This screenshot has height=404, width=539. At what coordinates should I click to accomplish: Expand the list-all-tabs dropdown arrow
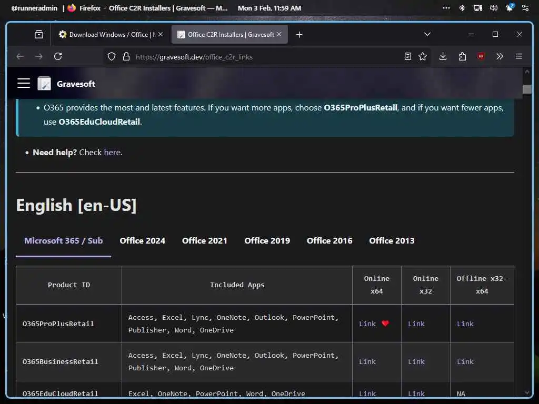click(427, 34)
